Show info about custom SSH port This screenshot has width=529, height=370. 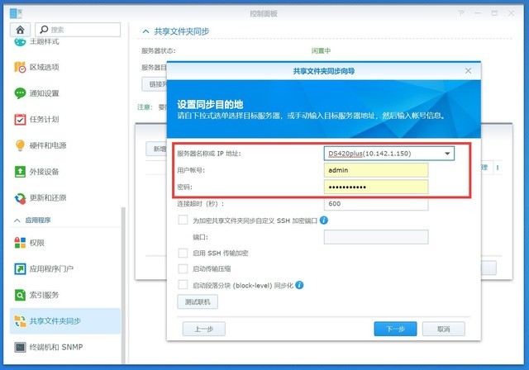point(323,220)
